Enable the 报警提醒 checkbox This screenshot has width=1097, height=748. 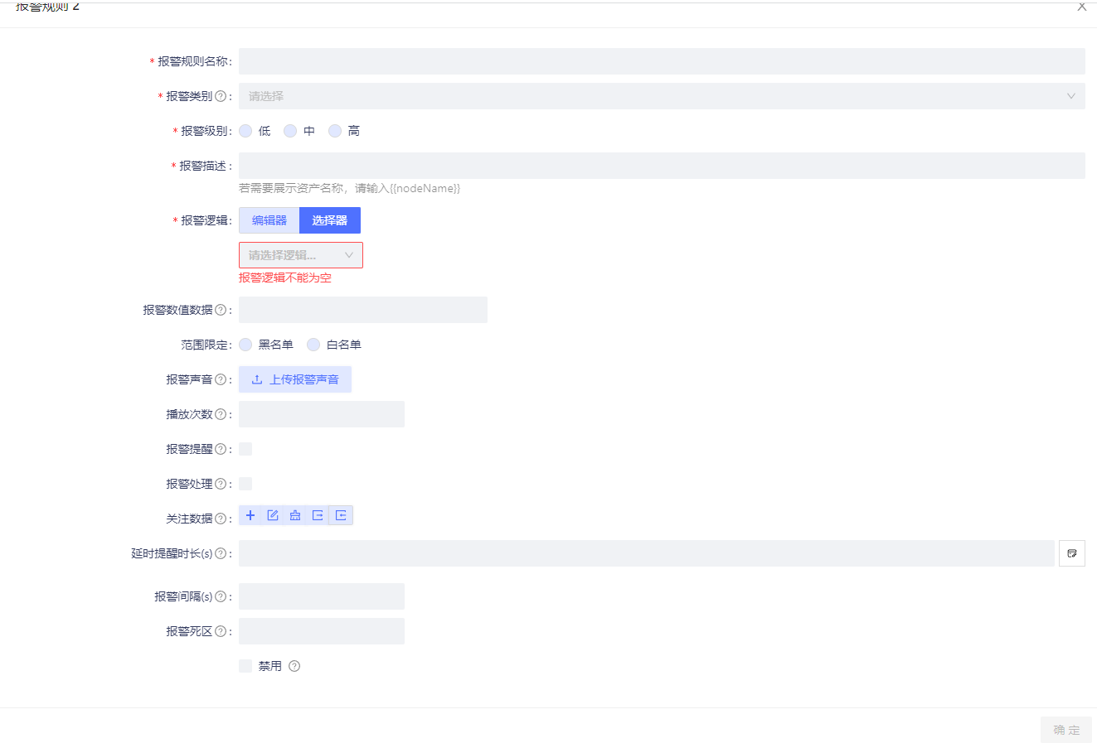click(x=245, y=449)
